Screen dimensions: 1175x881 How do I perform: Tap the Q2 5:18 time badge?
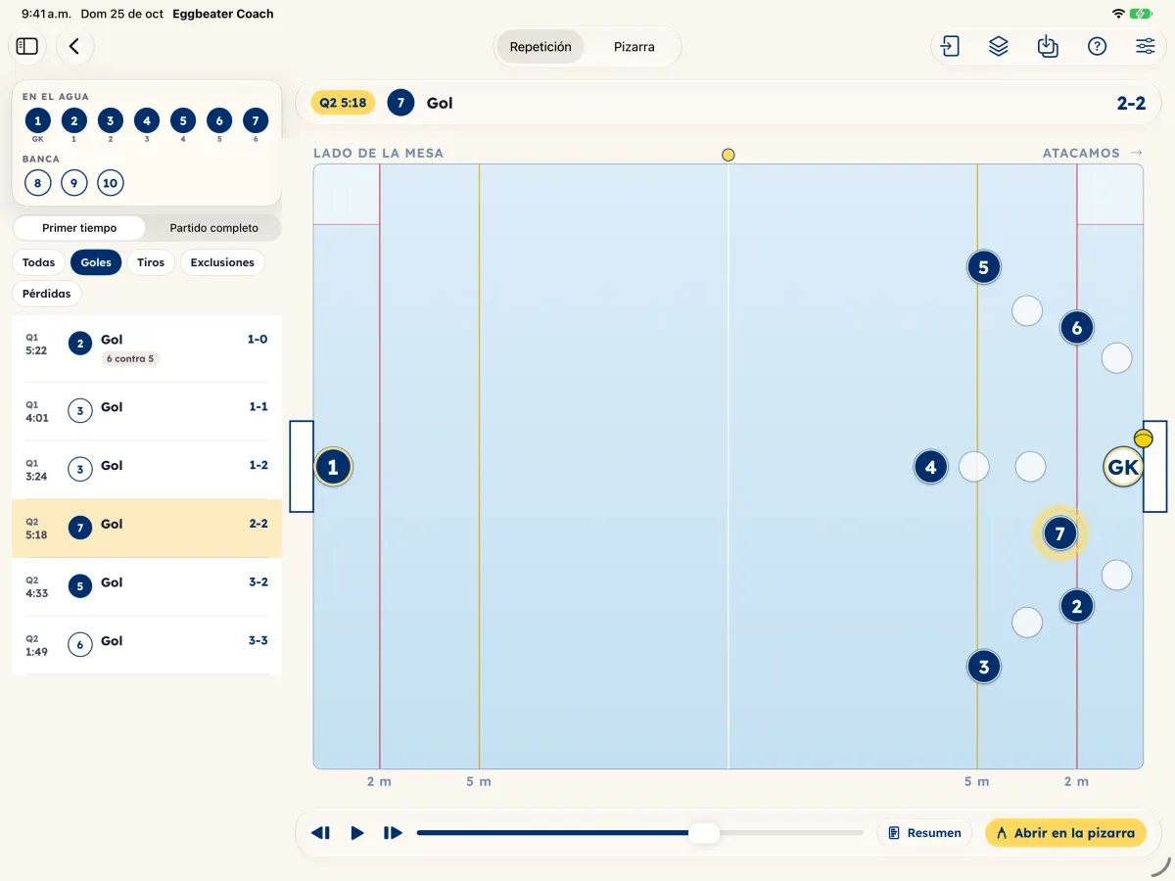tap(343, 103)
